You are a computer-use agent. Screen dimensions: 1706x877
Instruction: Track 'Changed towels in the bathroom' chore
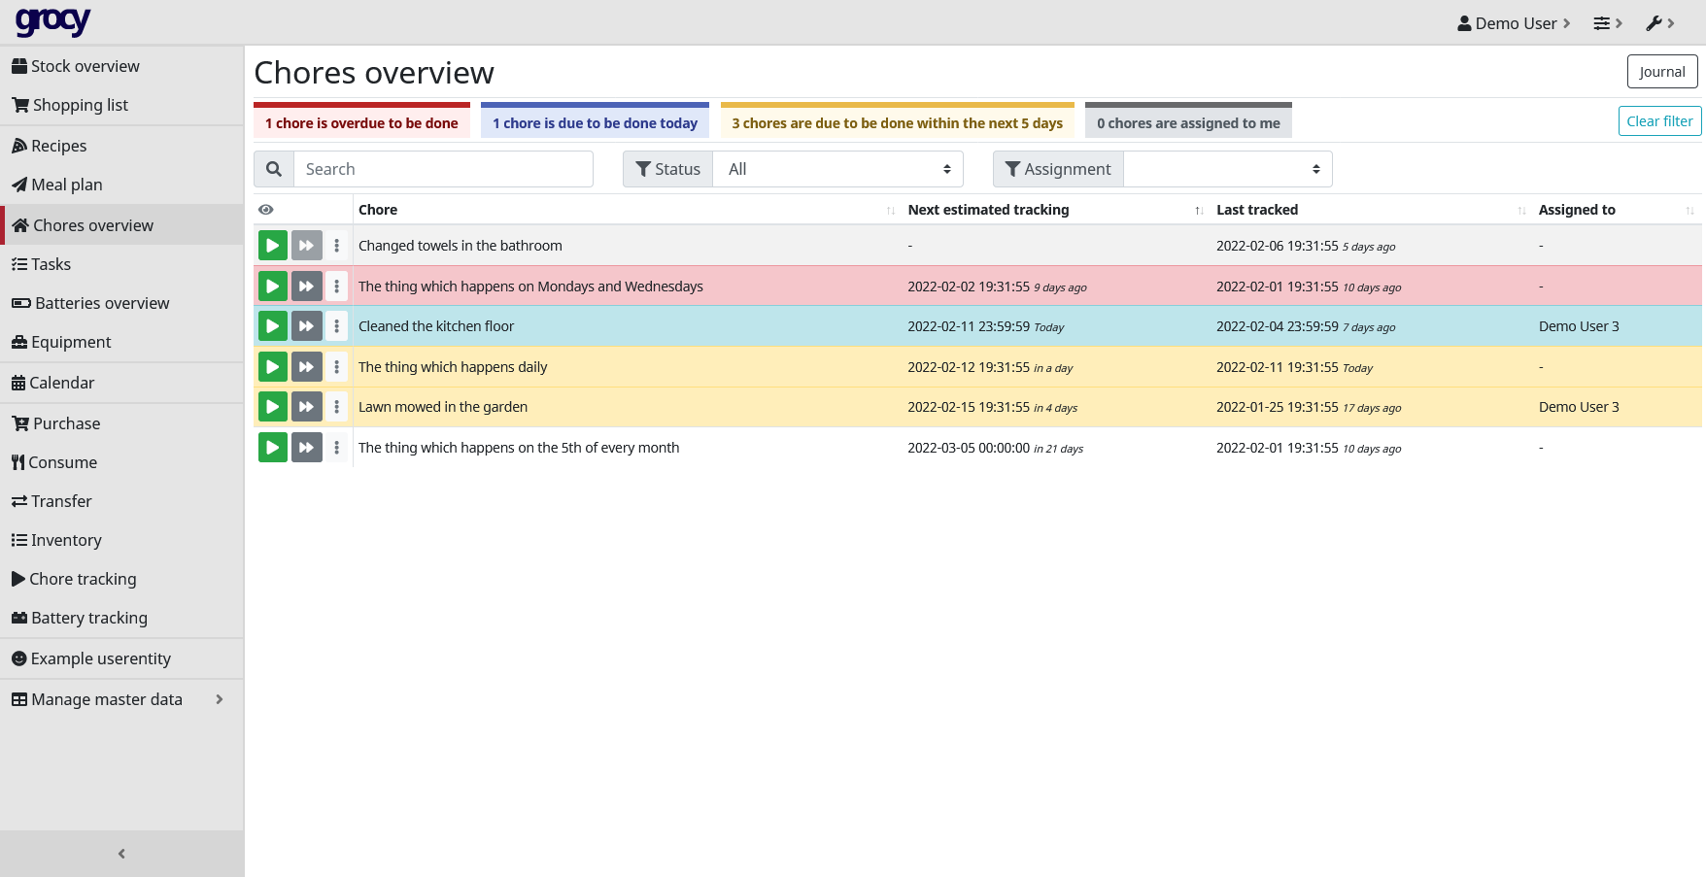(x=272, y=246)
